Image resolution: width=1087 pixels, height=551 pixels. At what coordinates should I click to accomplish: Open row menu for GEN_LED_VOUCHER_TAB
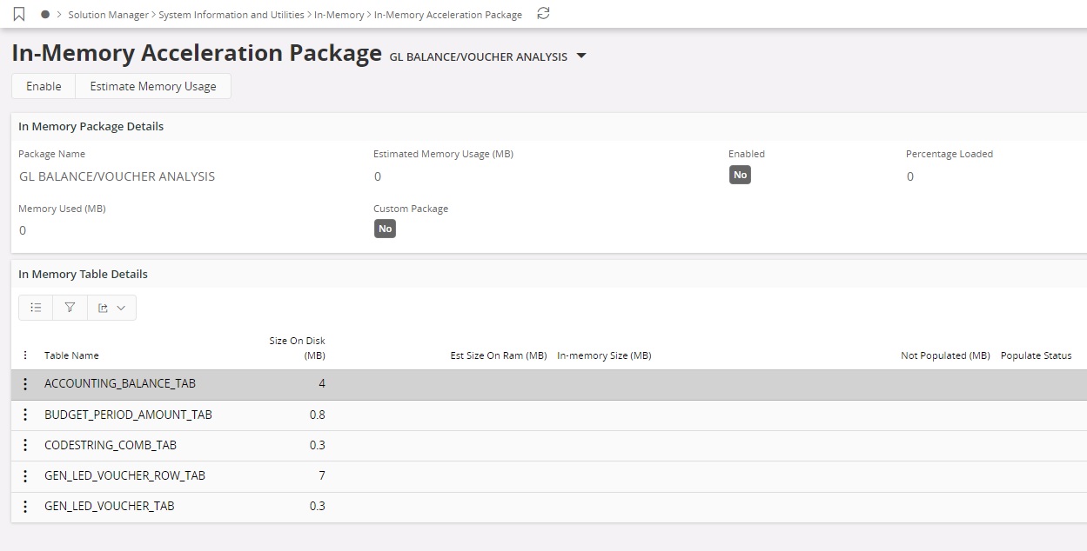[25, 506]
